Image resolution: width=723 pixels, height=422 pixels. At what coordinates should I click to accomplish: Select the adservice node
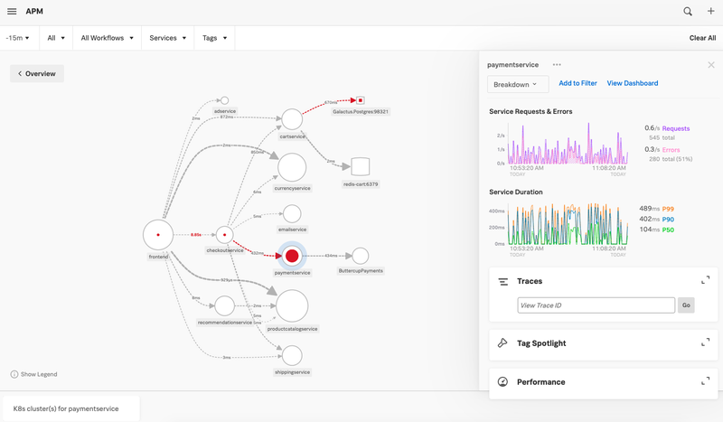224,100
